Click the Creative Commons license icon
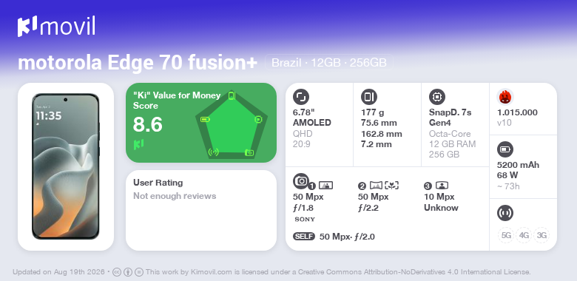The image size is (577, 281). coord(117,272)
